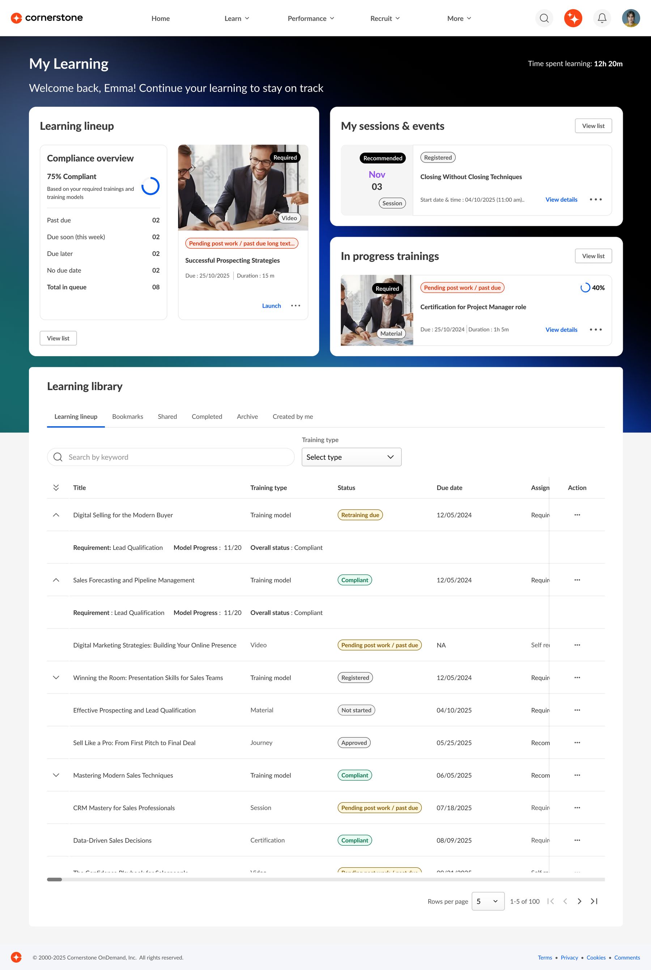Expand Mastering Modern Sales Techniques row

click(x=56, y=775)
